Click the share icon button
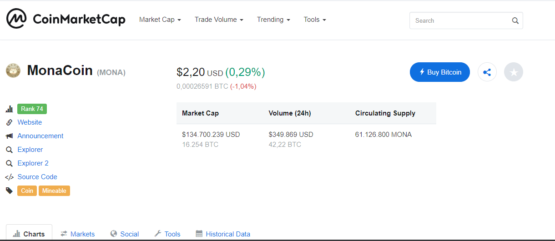 click(x=487, y=72)
